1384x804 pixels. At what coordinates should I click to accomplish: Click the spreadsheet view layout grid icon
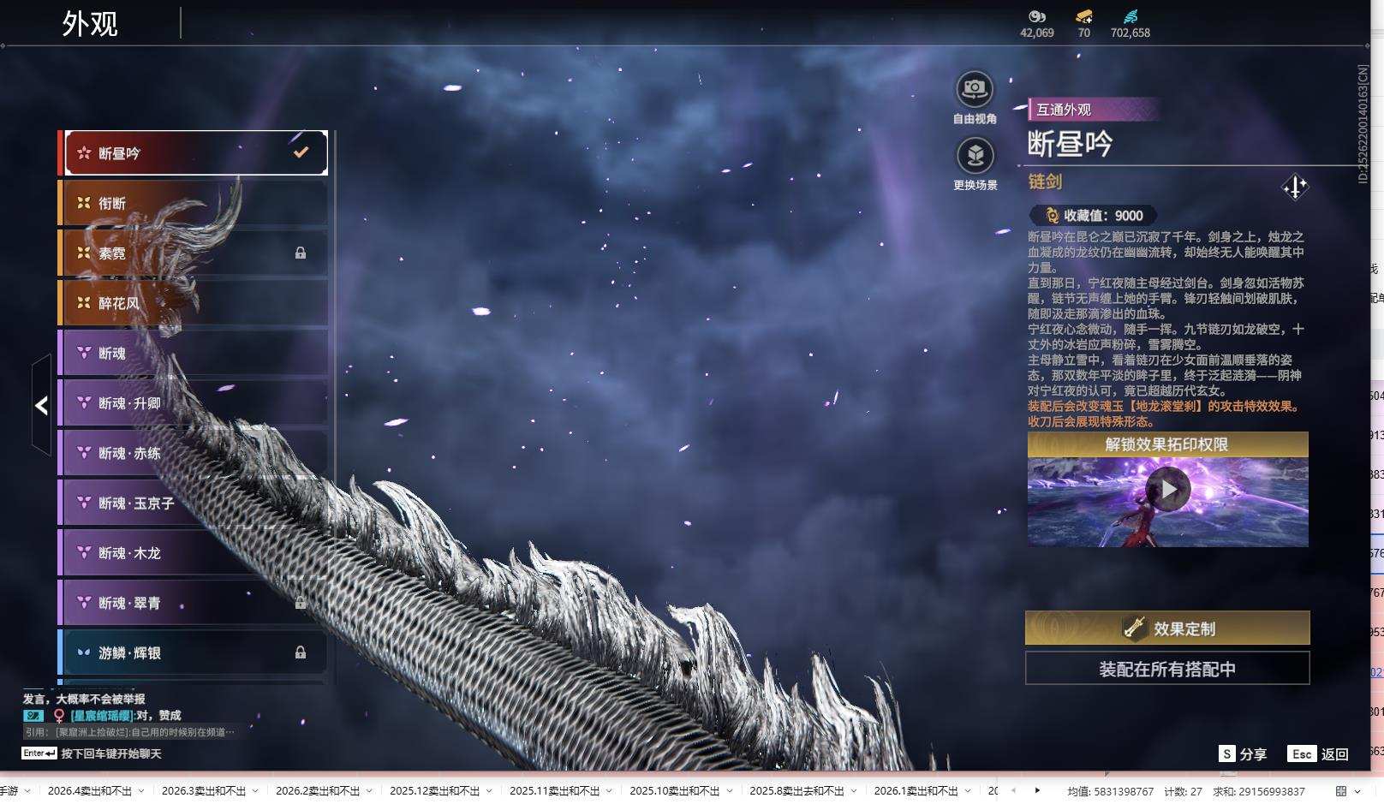[x=1341, y=791]
